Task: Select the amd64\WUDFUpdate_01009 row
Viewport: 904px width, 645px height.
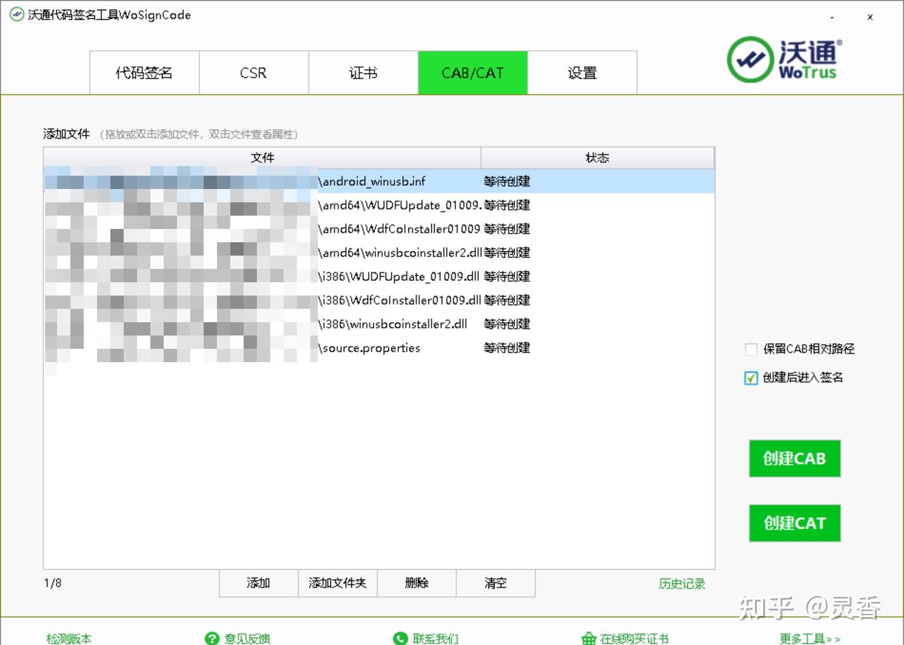Action: pyautogui.click(x=379, y=205)
